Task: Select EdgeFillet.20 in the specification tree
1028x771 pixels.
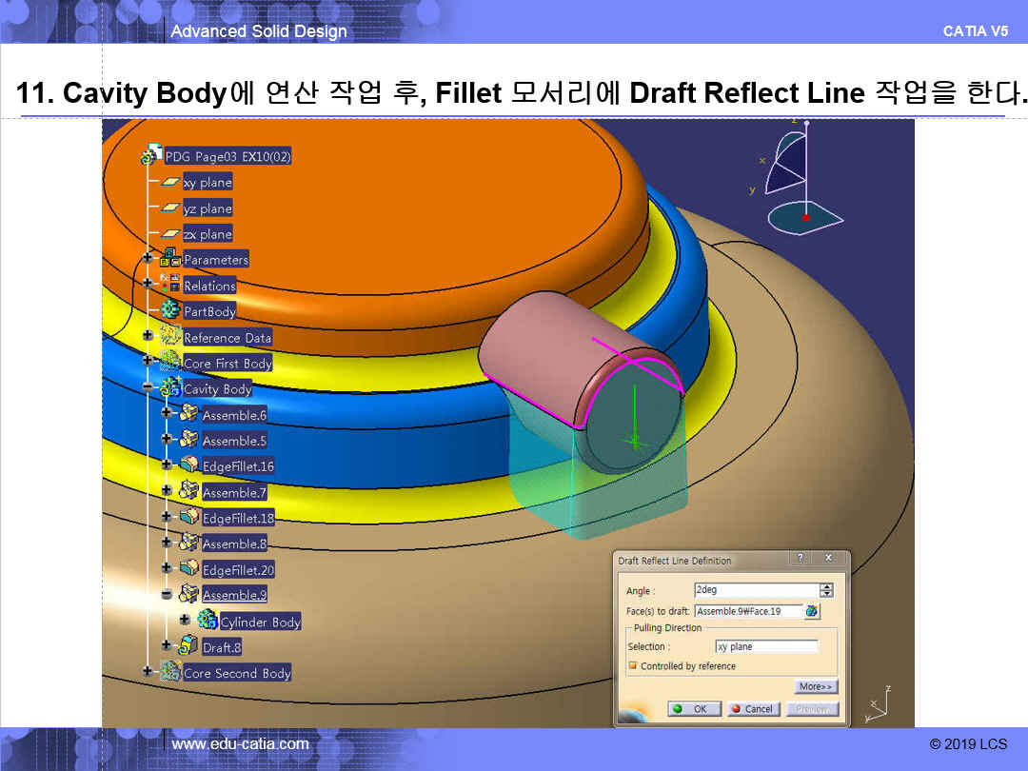Action: (x=238, y=570)
